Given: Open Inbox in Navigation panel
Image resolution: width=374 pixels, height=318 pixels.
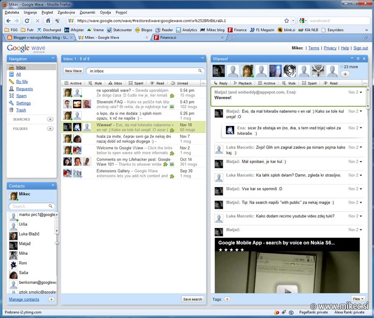Looking at the screenshot, I should coord(21,67).
